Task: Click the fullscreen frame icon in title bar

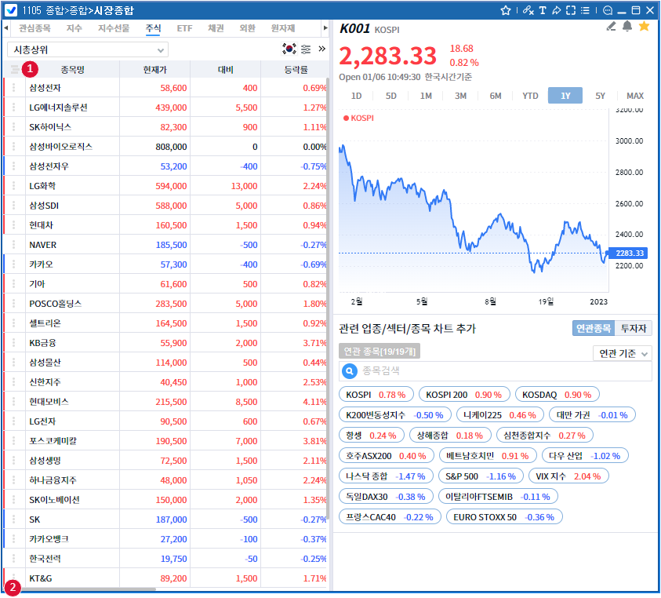Action: pos(571,10)
